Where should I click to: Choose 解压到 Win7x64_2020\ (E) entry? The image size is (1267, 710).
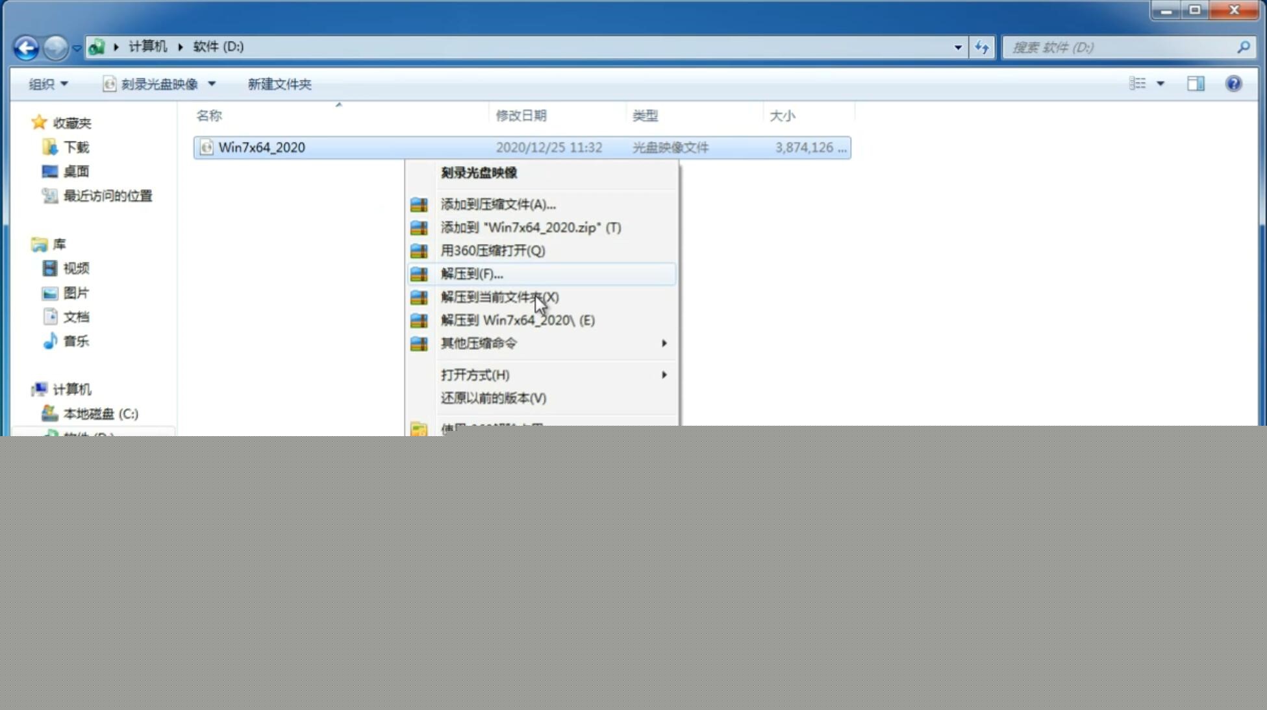(x=518, y=320)
